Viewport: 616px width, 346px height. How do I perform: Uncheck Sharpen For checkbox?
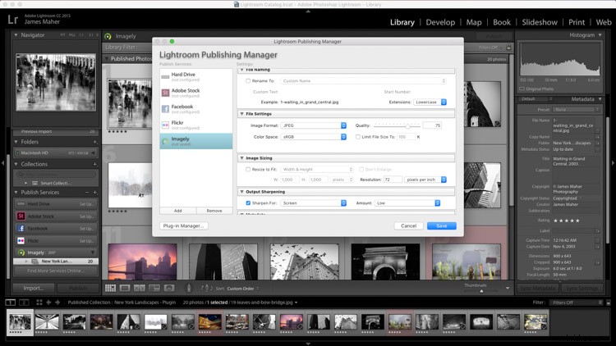tap(248, 203)
